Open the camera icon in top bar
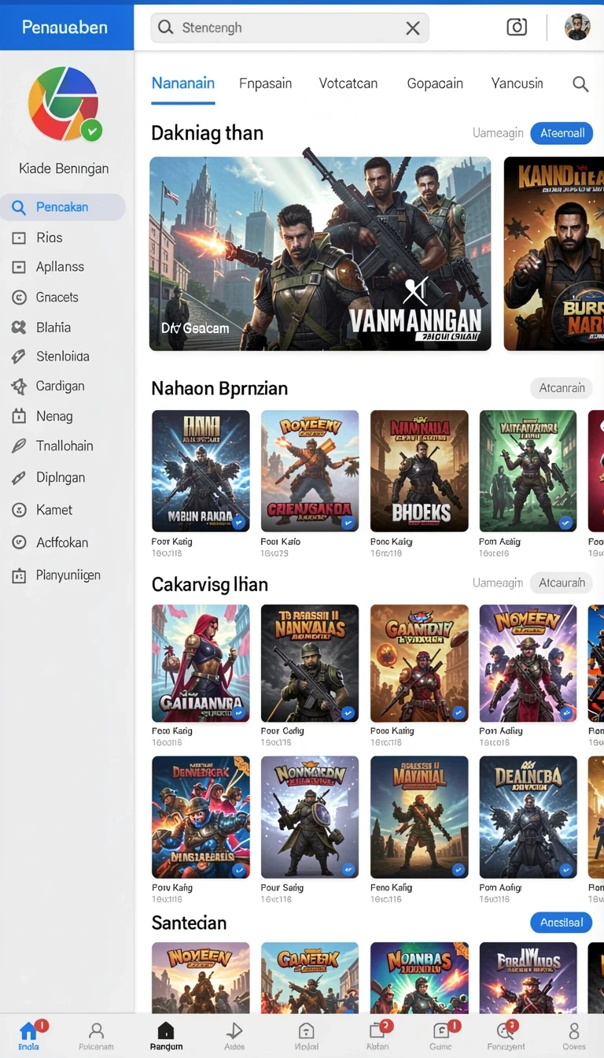The image size is (604, 1058). [517, 27]
